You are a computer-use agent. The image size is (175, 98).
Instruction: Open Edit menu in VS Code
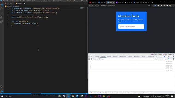pos(7,1)
